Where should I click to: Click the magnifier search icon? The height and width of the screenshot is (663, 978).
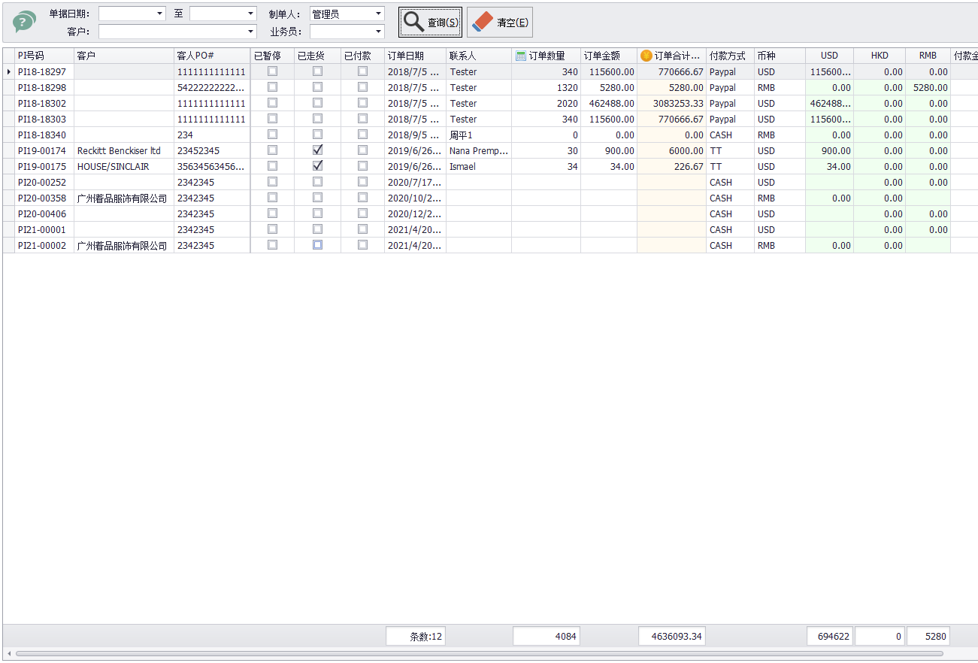(x=414, y=22)
